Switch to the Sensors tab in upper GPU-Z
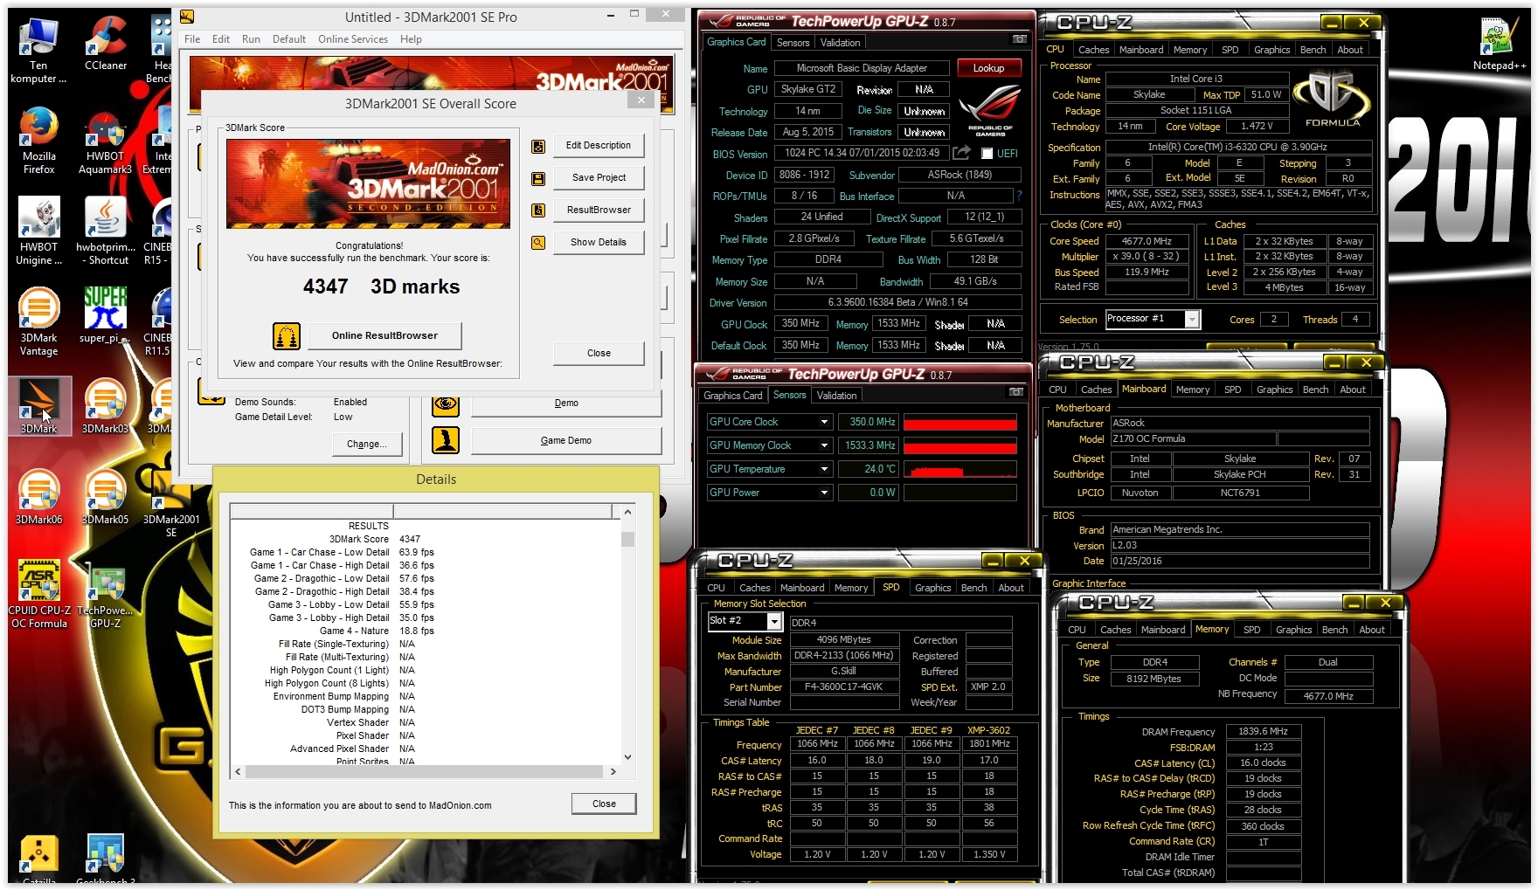Viewport: 1538px width, 890px height. click(x=793, y=43)
